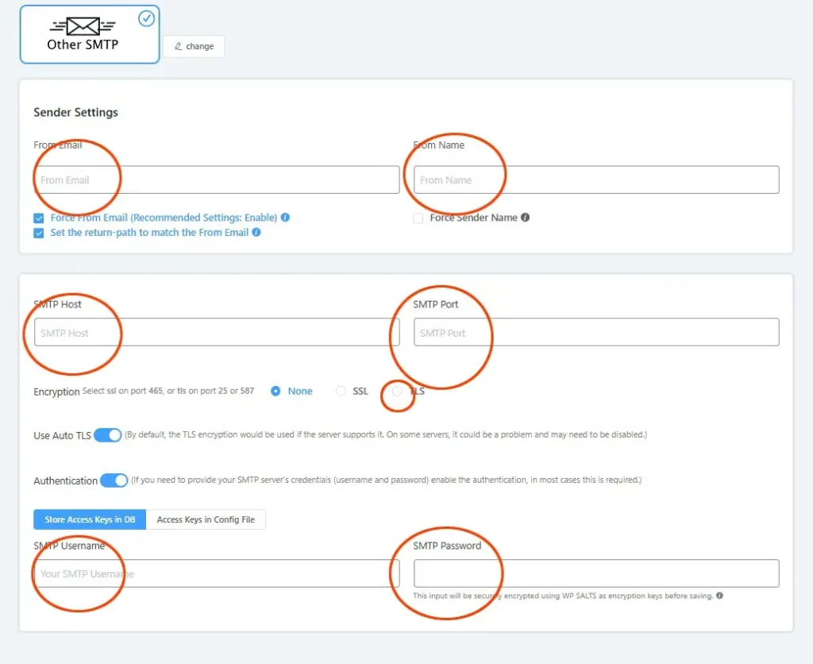Click info icon after WP SALTS encryption note
This screenshot has height=664, width=813.
719,596
